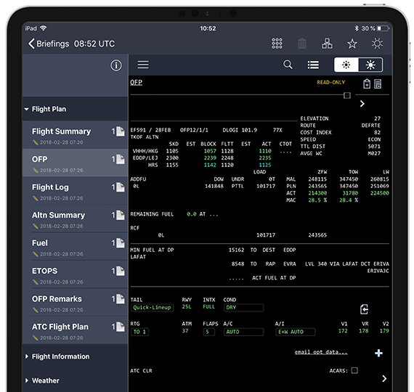Click V2 speed value 179
The height and width of the screenshot is (392, 414).
click(x=384, y=331)
